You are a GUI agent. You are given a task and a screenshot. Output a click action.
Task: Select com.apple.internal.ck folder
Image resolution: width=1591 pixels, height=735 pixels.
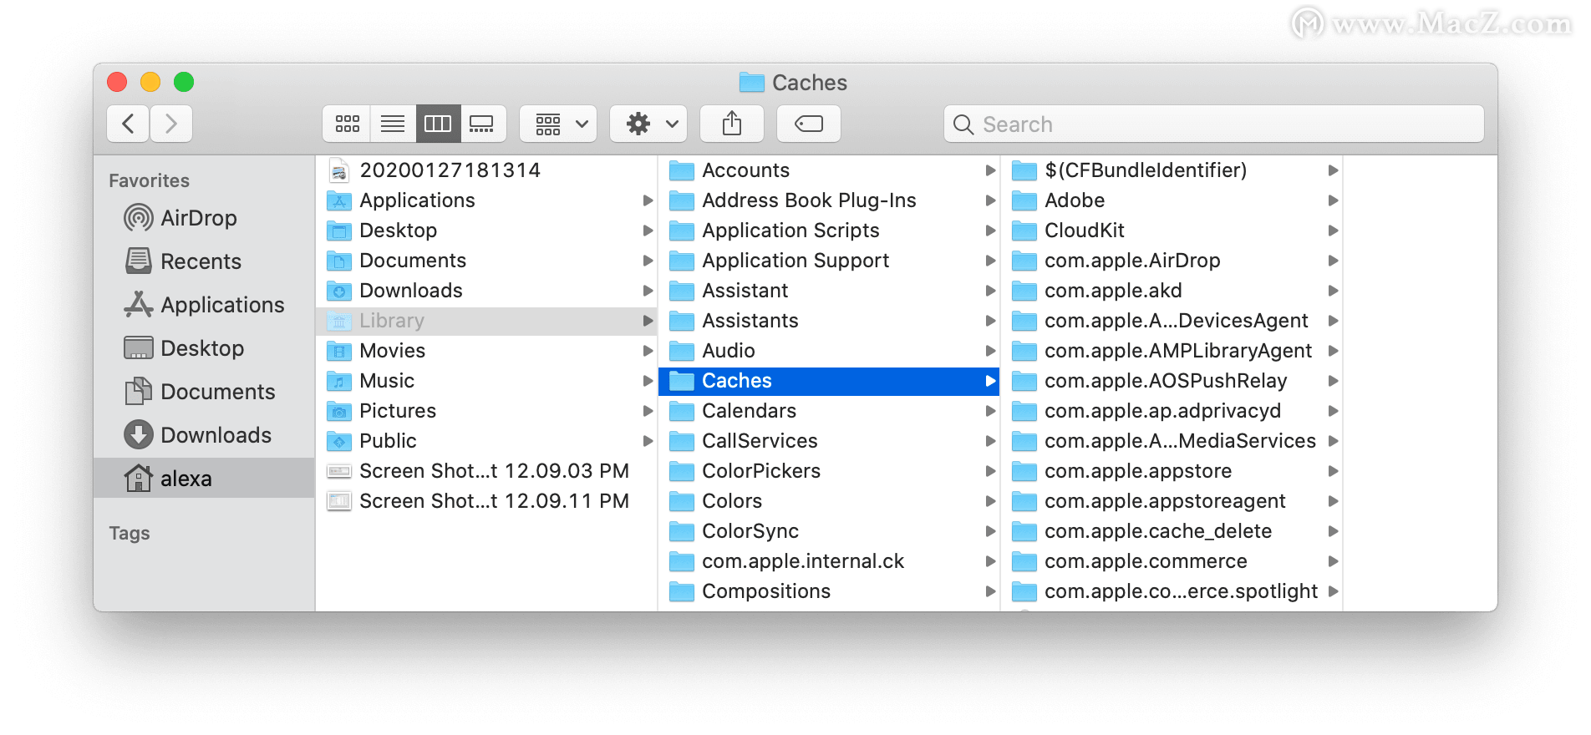(829, 561)
